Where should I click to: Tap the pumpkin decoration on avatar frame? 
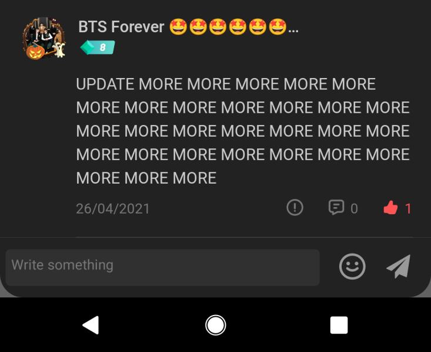pyautogui.click(x=35, y=52)
